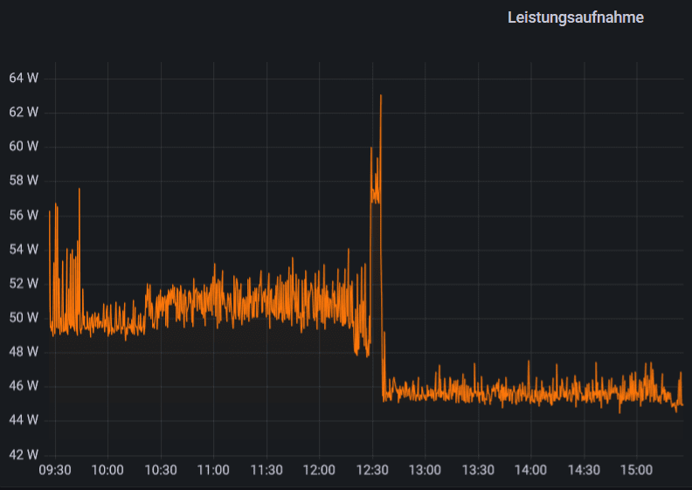
Task: Click the 52 W y-axis label
Action: click(x=24, y=283)
